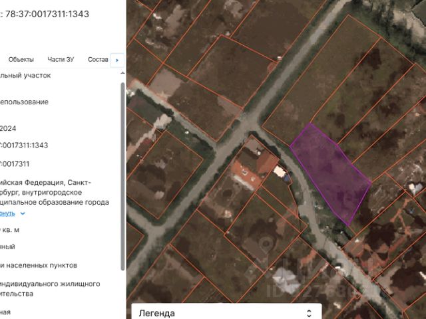Click the info panel's vertical scrollbar thumb

pyautogui.click(x=122, y=176)
